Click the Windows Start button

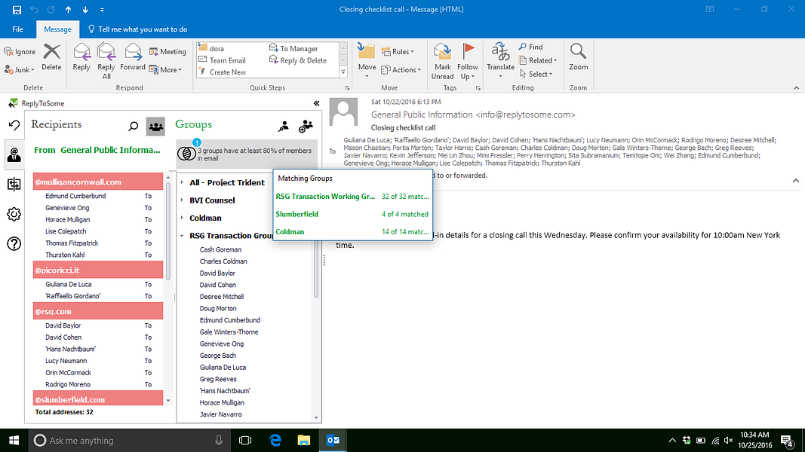click(14, 440)
